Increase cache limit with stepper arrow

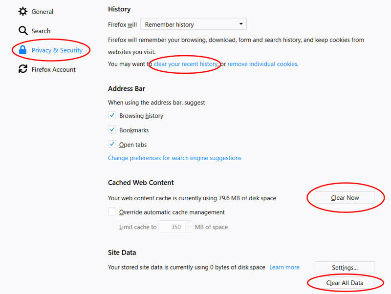189,224
